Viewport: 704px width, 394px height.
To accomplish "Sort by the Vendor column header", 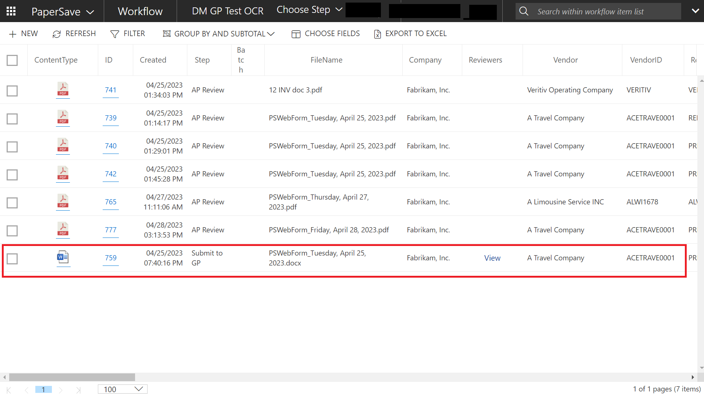I will (x=565, y=60).
